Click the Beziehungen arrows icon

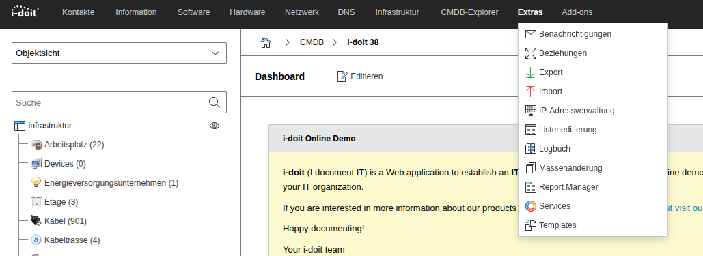(x=531, y=53)
